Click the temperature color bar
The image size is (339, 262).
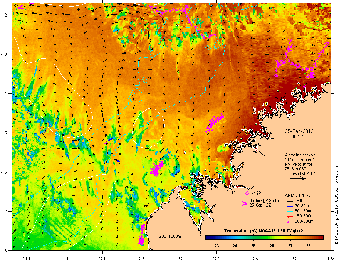tap(264, 237)
